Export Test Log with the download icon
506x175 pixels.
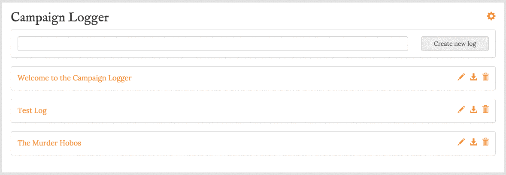[473, 110]
